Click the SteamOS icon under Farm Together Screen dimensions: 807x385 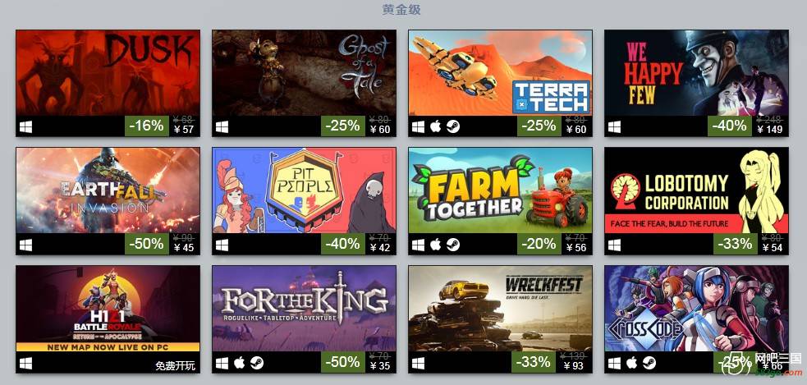453,245
